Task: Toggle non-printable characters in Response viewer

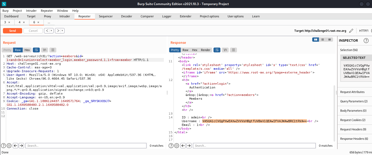Action: point(225,50)
